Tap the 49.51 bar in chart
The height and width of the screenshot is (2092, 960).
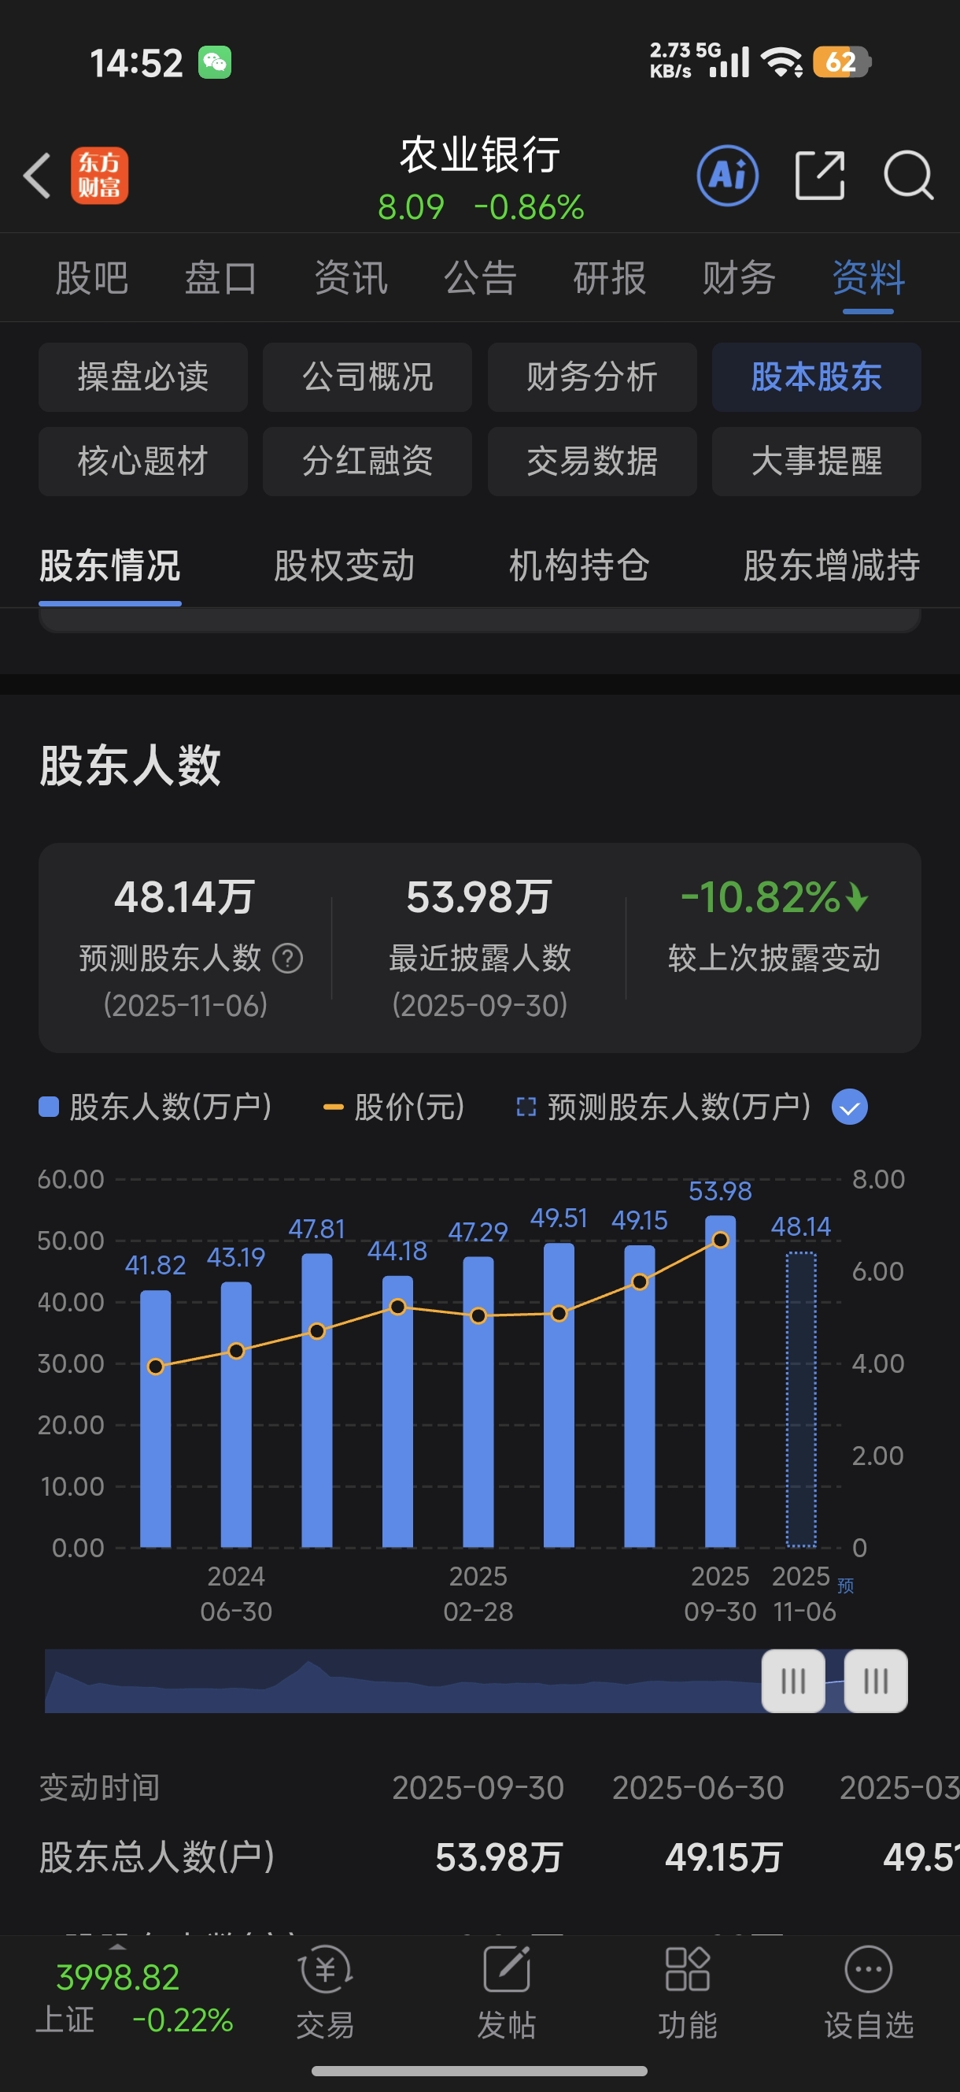click(x=559, y=1395)
